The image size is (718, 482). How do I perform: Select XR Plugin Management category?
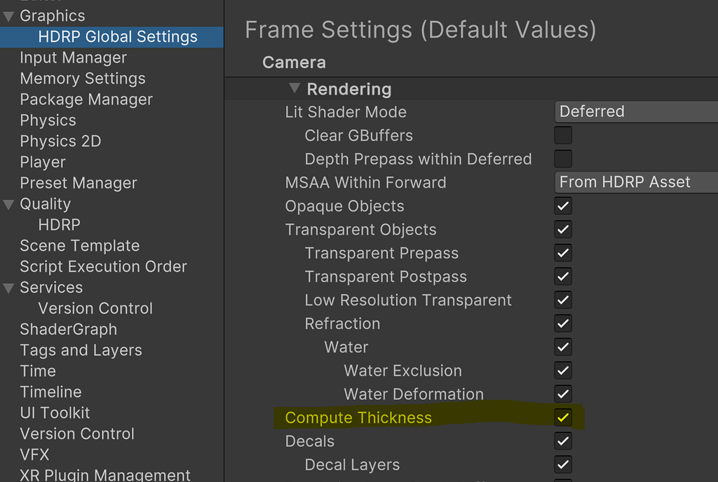click(x=105, y=475)
